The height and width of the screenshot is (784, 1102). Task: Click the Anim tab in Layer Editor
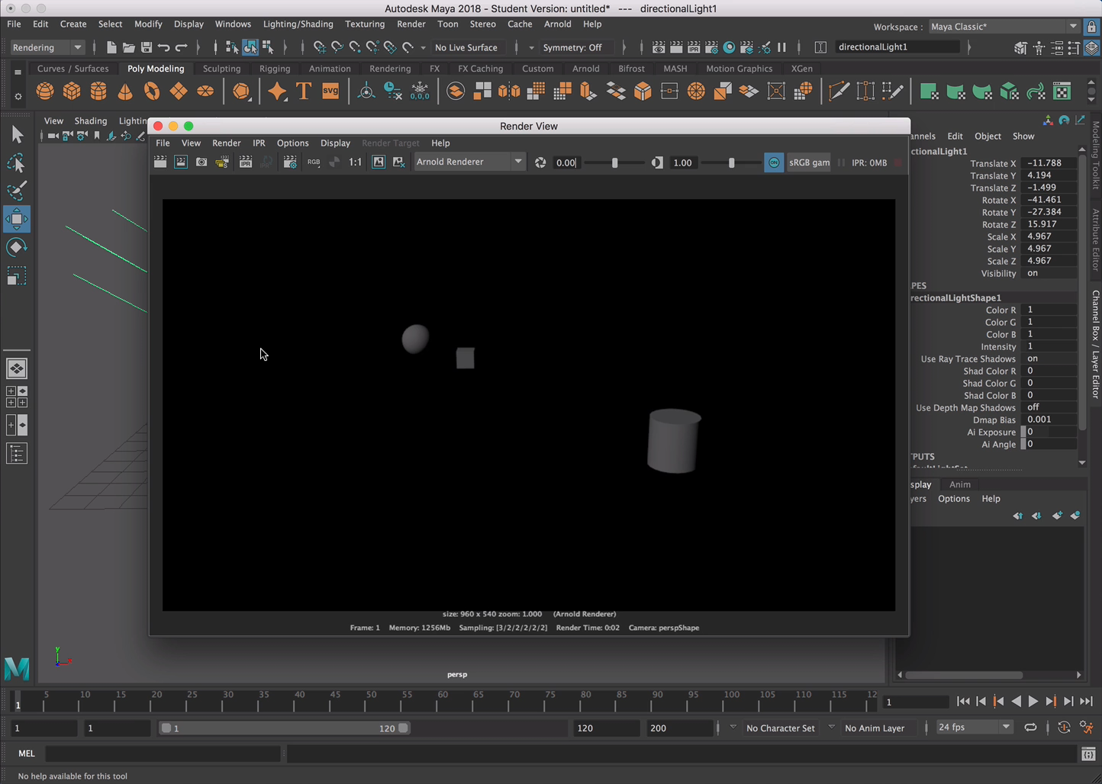tap(959, 484)
